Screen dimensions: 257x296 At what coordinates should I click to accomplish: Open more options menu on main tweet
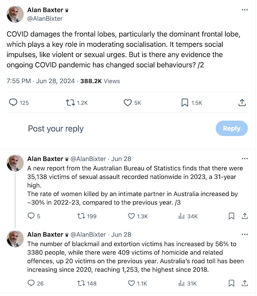coord(245,10)
